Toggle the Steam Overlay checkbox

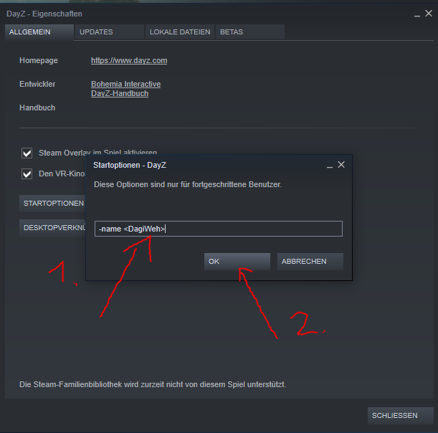[x=27, y=153]
